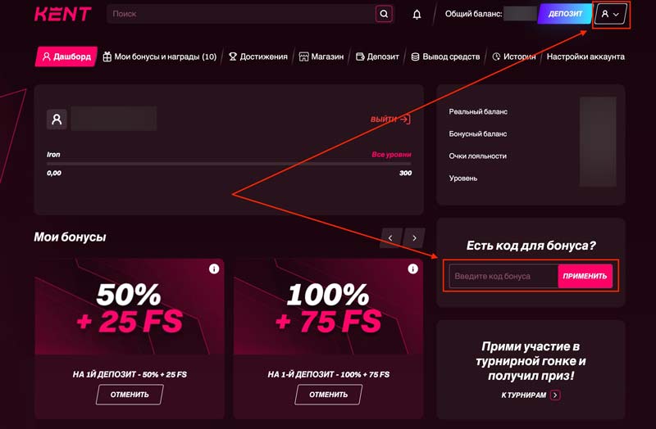Click the KENT logo
This screenshot has width=656, height=429.
62,14
